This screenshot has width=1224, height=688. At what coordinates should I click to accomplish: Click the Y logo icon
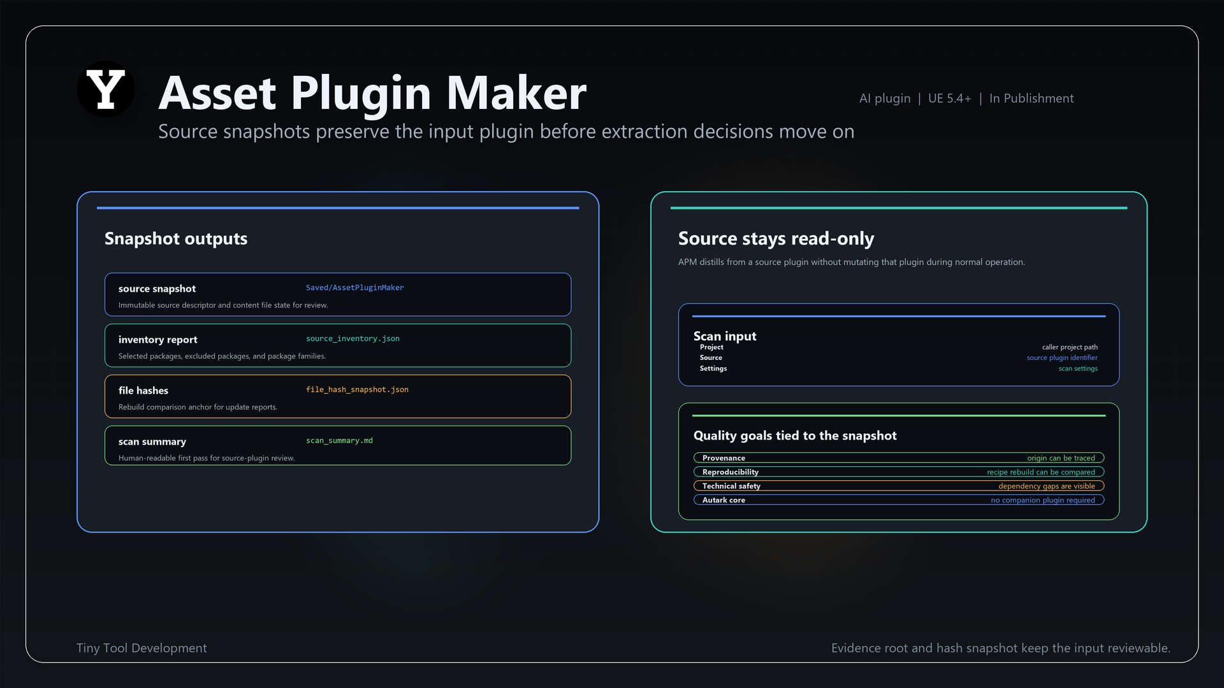pyautogui.click(x=105, y=89)
